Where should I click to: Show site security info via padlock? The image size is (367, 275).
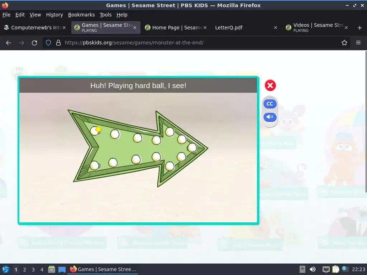click(x=58, y=43)
